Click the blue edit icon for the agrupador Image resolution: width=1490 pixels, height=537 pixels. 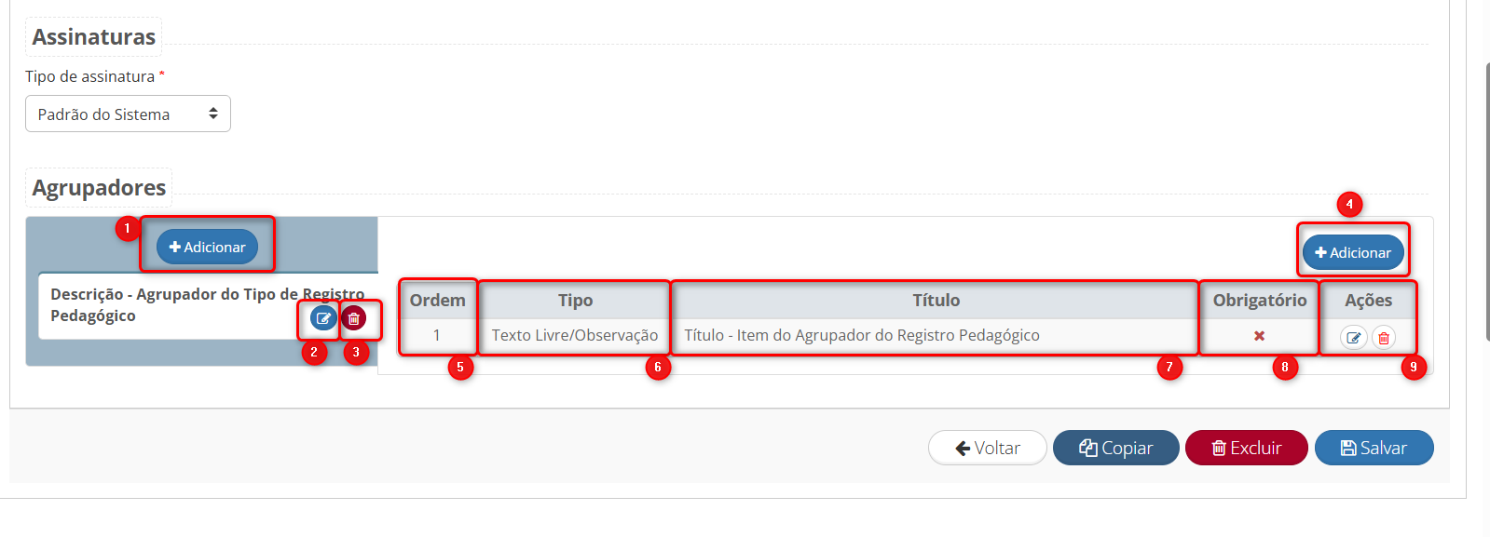coord(323,318)
